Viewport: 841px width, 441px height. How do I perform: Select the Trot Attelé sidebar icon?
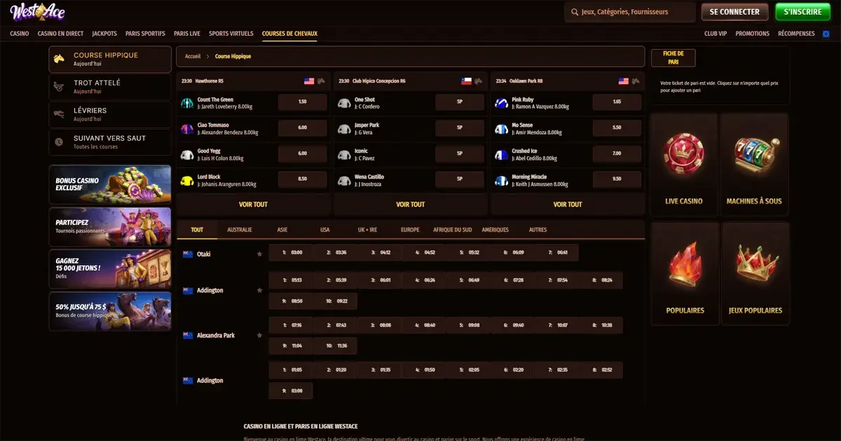[60, 86]
